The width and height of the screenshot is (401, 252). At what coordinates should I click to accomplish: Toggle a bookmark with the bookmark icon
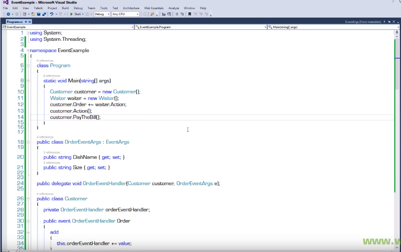click(190, 14)
